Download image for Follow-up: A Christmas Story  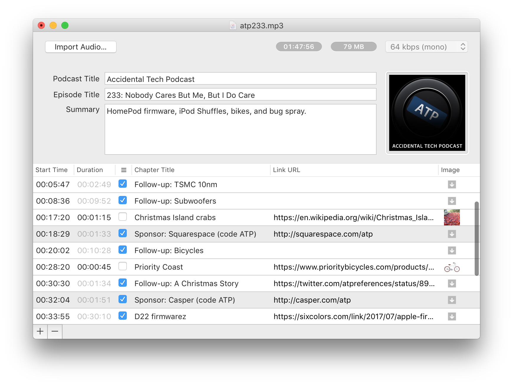click(452, 283)
